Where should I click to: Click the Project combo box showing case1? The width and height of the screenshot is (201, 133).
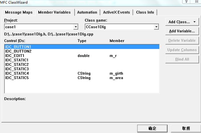tap(41, 27)
